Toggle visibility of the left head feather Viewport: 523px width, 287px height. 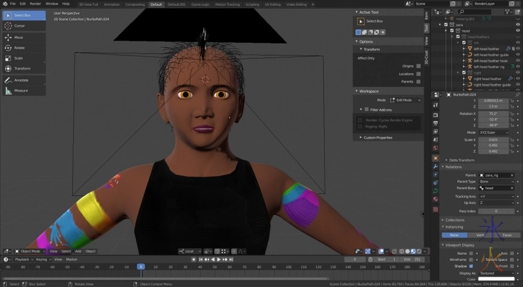(517, 48)
